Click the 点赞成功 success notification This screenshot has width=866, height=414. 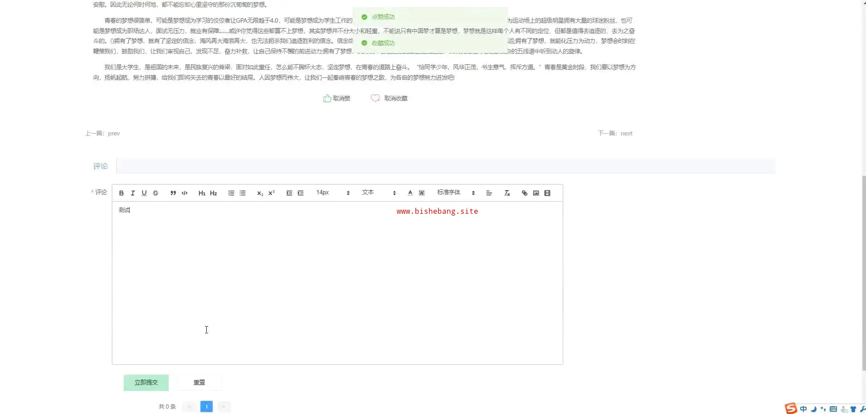click(430, 17)
